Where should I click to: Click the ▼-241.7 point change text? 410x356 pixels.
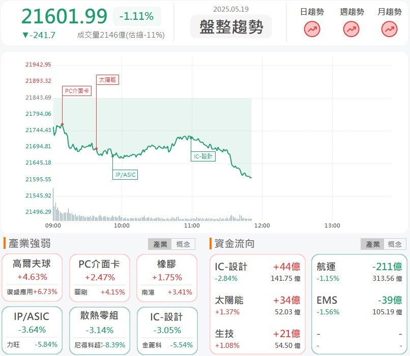pyautogui.click(x=39, y=35)
